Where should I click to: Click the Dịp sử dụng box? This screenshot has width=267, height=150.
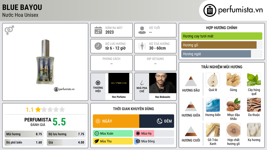click(155, 63)
